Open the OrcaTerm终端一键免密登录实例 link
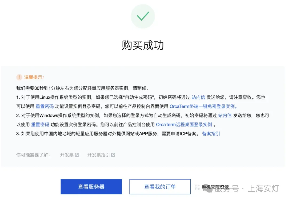The width and height of the screenshot is (288, 200). point(203,106)
